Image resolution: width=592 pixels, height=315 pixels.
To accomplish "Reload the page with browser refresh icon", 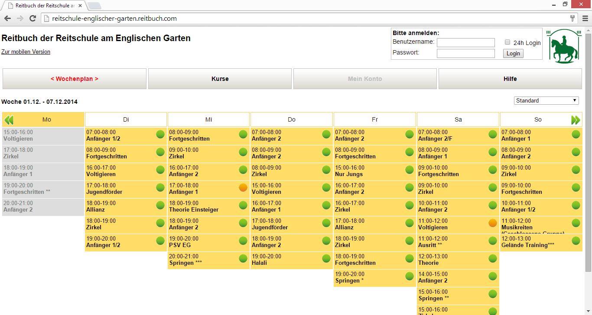I will tap(33, 18).
